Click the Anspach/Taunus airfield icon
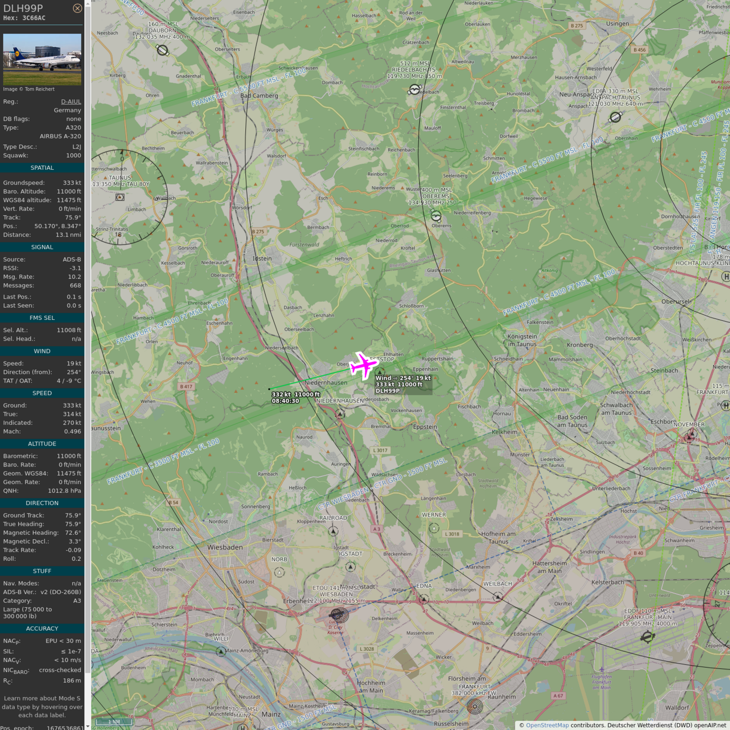Image resolution: width=730 pixels, height=730 pixels. point(615,117)
